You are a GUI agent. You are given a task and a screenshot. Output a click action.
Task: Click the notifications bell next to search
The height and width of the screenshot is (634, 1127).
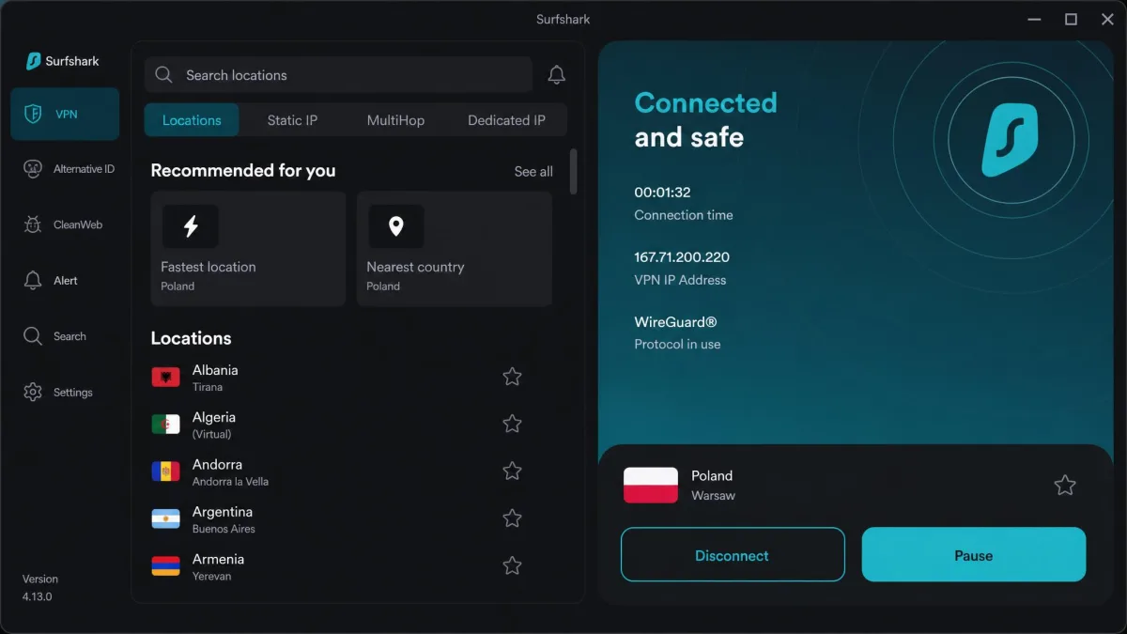click(x=557, y=75)
